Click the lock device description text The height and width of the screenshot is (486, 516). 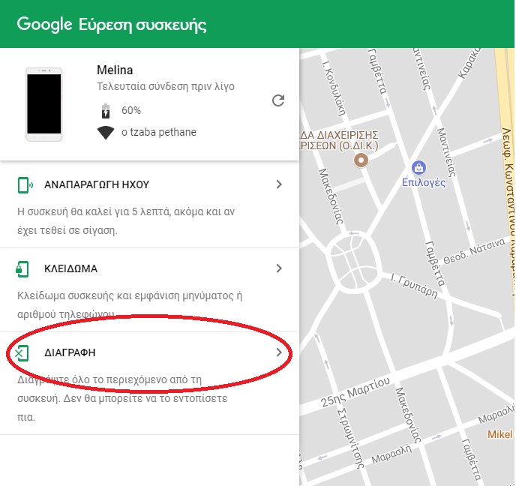point(129,304)
